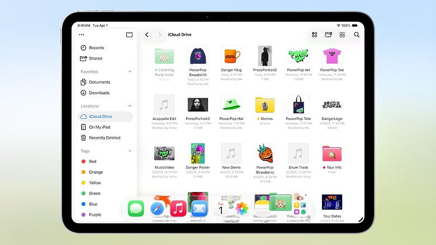
Task: Launch Safari from the dock
Action: click(157, 209)
